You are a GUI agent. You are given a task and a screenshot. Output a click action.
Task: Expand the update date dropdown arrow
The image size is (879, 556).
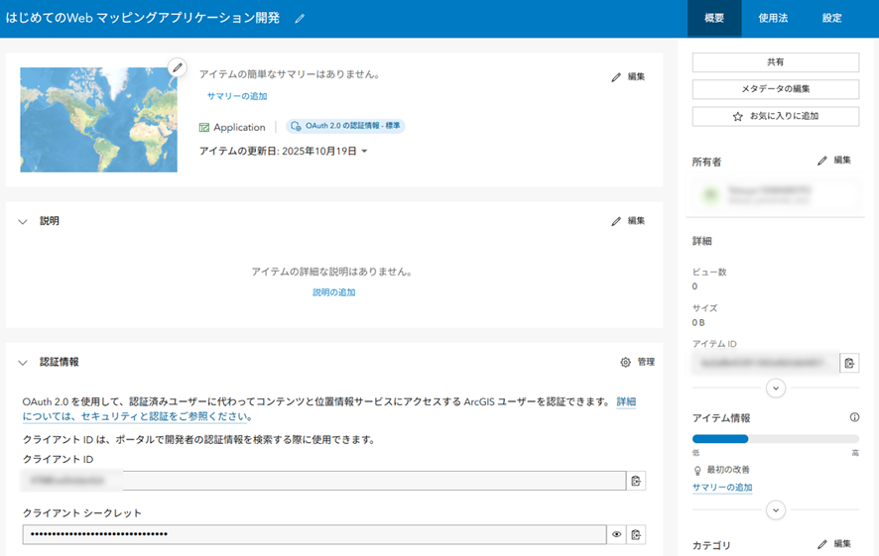[364, 152]
